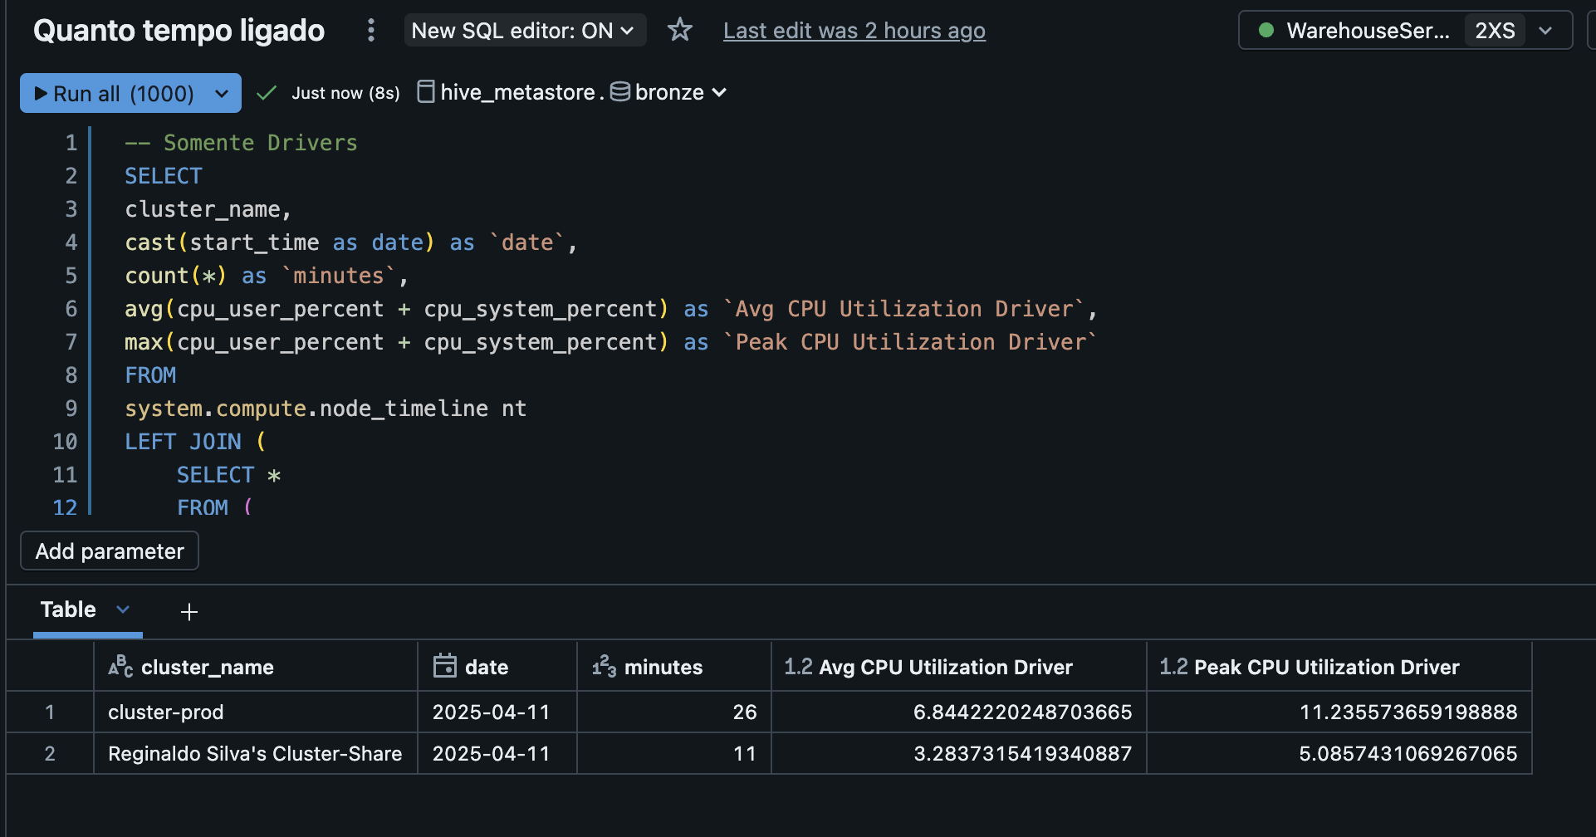Select the Table results tab
Screen dimensions: 1596x837
click(x=68, y=609)
